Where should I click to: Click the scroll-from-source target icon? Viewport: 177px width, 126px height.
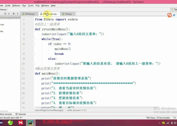pos(5,14)
